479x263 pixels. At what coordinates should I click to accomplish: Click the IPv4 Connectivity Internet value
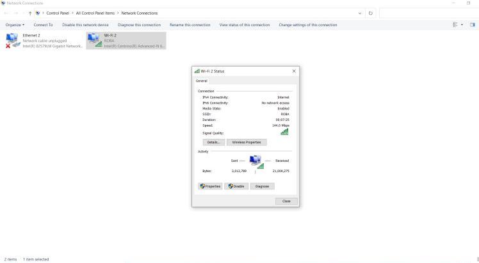coord(283,97)
